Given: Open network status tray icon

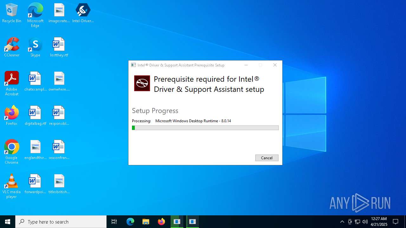Looking at the screenshot, I should [357, 222].
